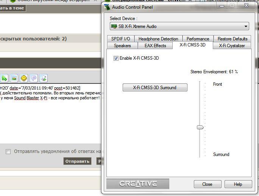This screenshot has height=196, width=259.
Task: Click the Audio Control Panel title icon
Action: [x=107, y=7]
